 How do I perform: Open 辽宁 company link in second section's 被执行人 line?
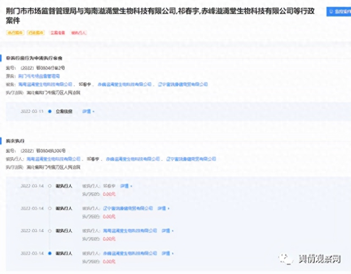191,159
